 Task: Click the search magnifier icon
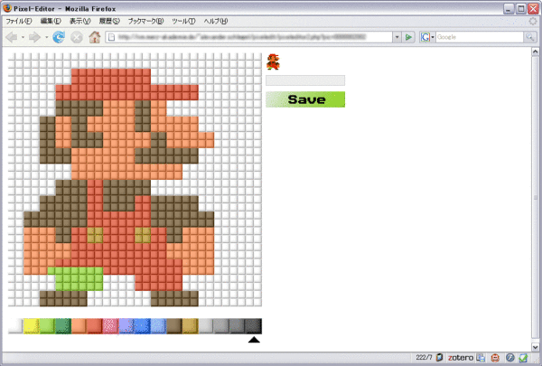[529, 37]
